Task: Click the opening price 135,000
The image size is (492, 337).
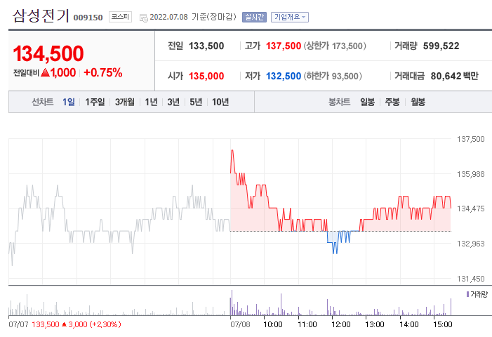Action: (x=206, y=76)
